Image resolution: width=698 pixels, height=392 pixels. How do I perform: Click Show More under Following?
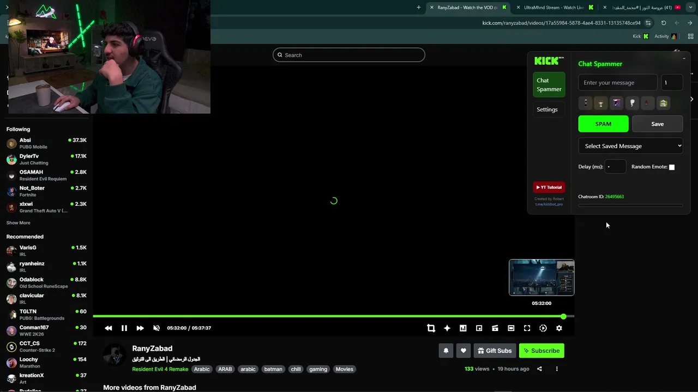19,223
